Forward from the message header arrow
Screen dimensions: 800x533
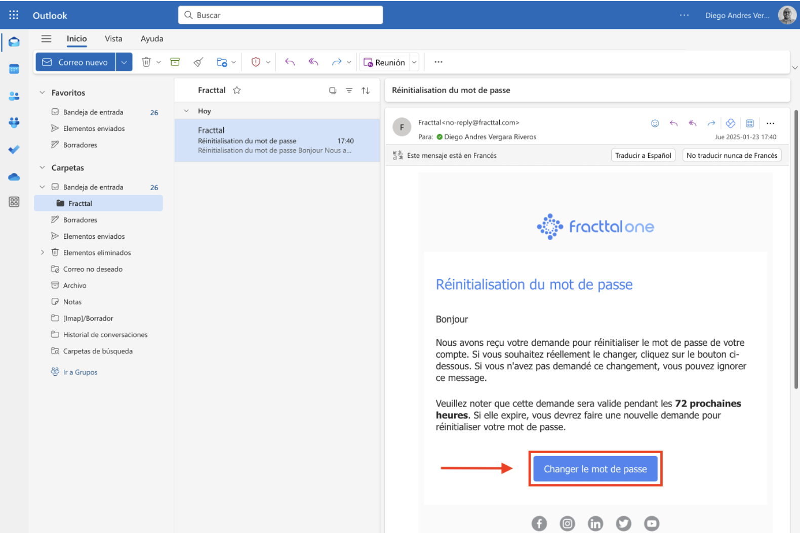pyautogui.click(x=711, y=123)
